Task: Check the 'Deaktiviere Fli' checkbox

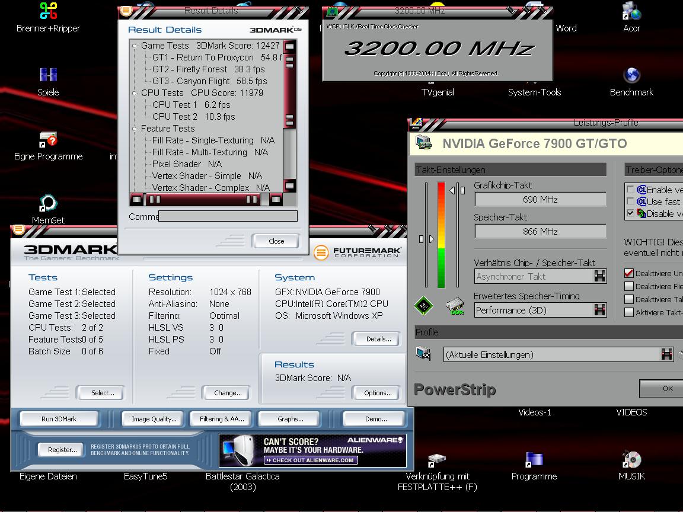Action: tap(628, 286)
